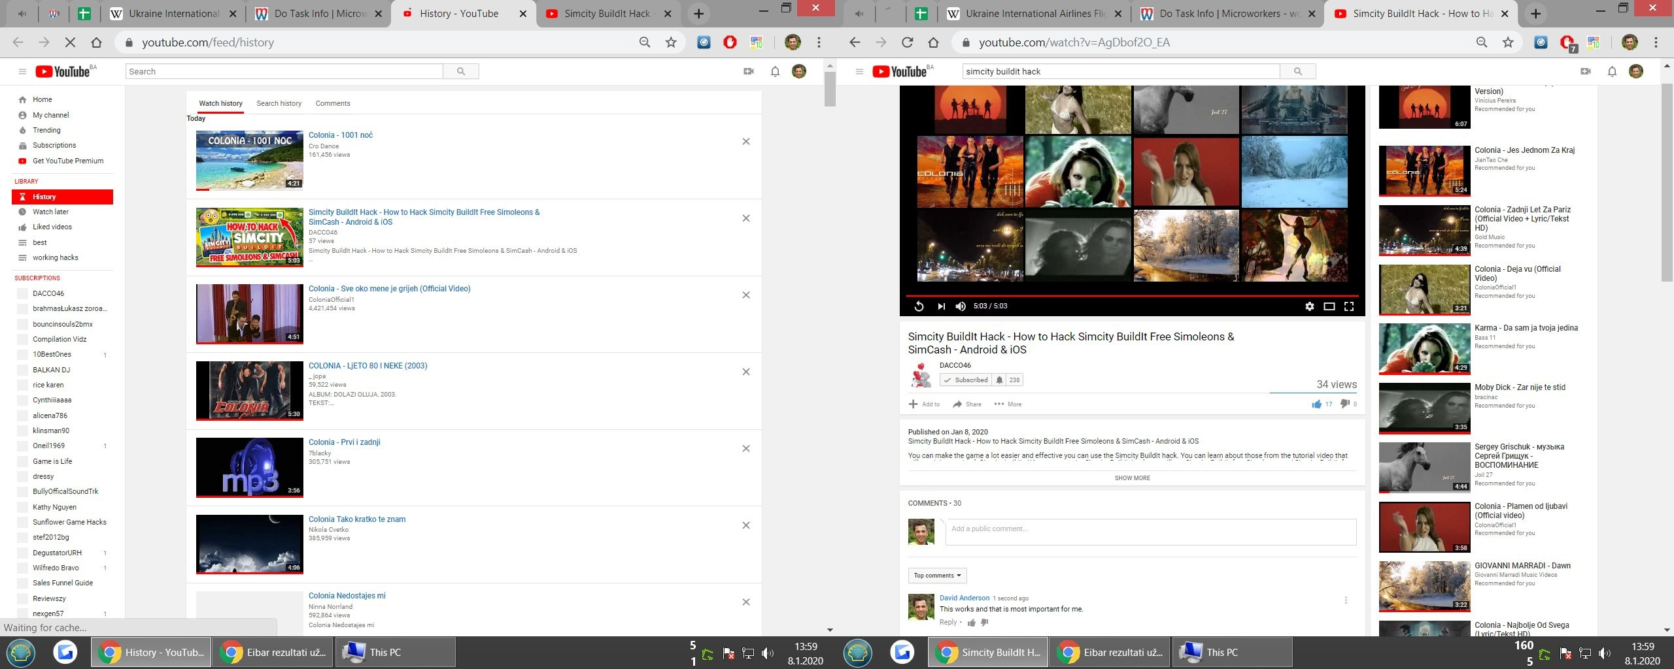
Task: Remove COLONIA - LjETO 80 I NEKE from history
Action: point(746,372)
